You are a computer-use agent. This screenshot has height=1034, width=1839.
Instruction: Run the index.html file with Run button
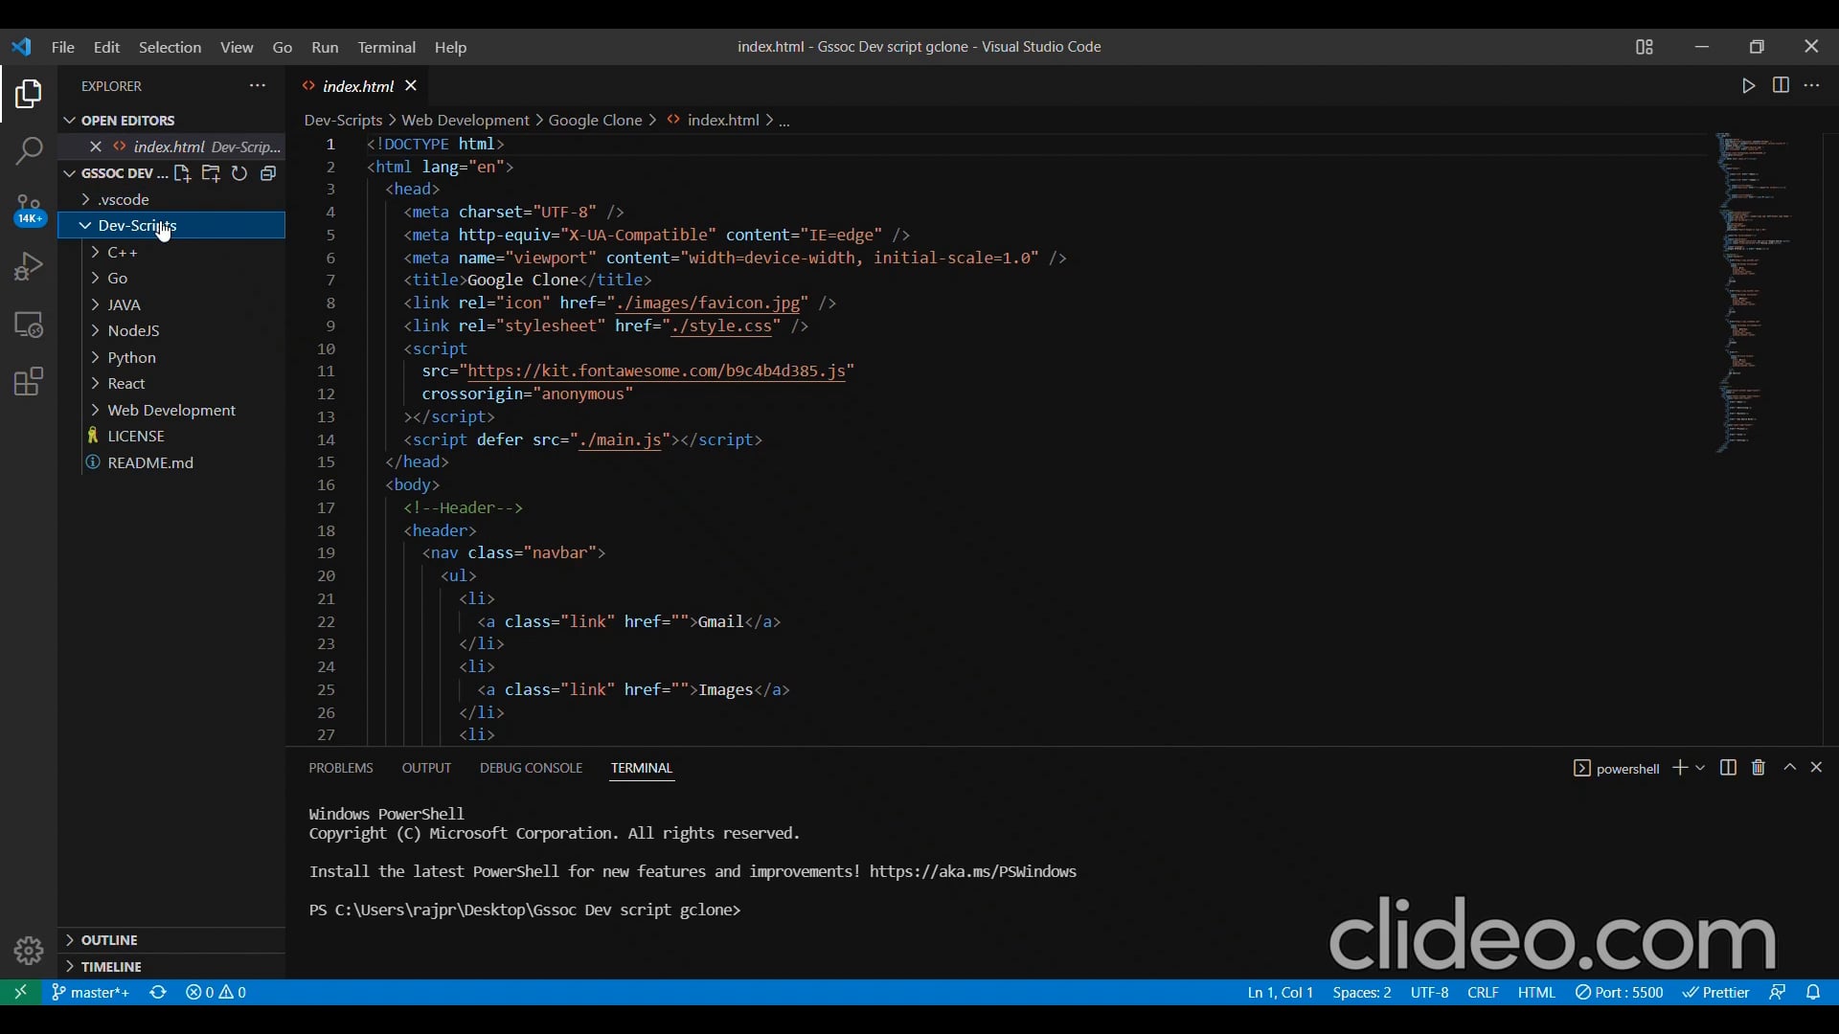tap(1747, 85)
